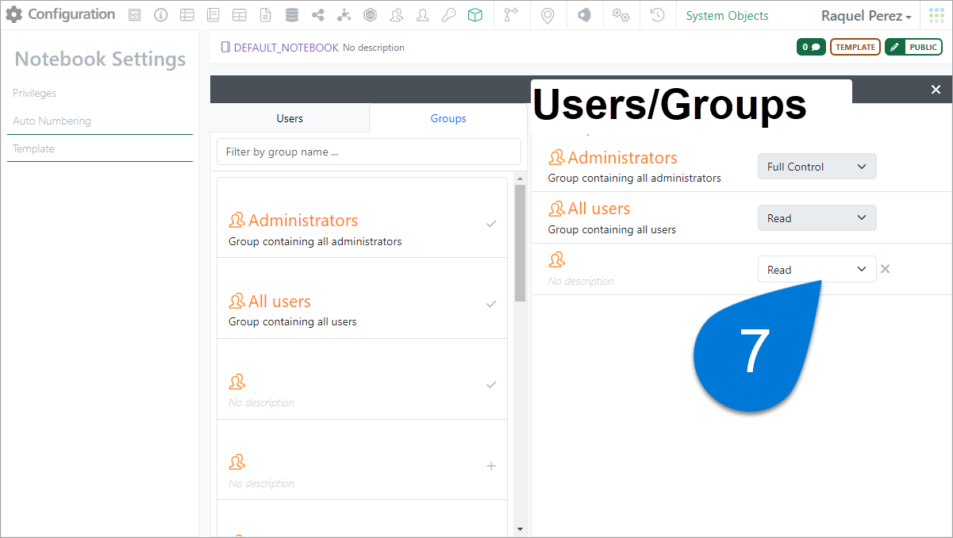Switch to the Users tab
This screenshot has height=538, width=953.
[290, 118]
